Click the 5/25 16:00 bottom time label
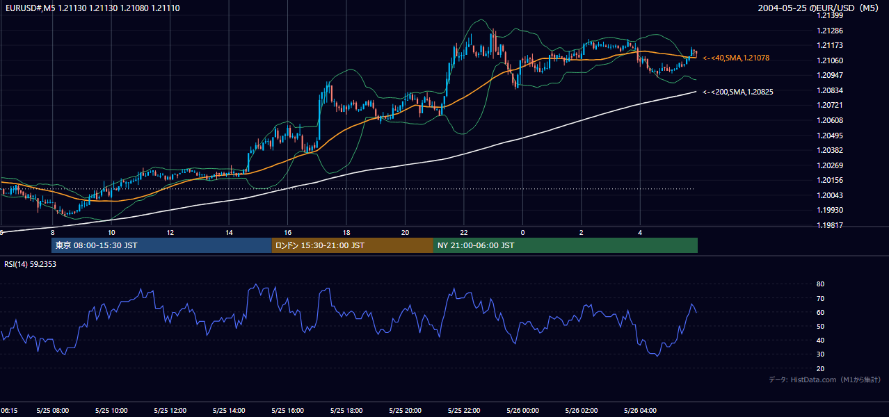This screenshot has height=417, width=889. [288, 411]
